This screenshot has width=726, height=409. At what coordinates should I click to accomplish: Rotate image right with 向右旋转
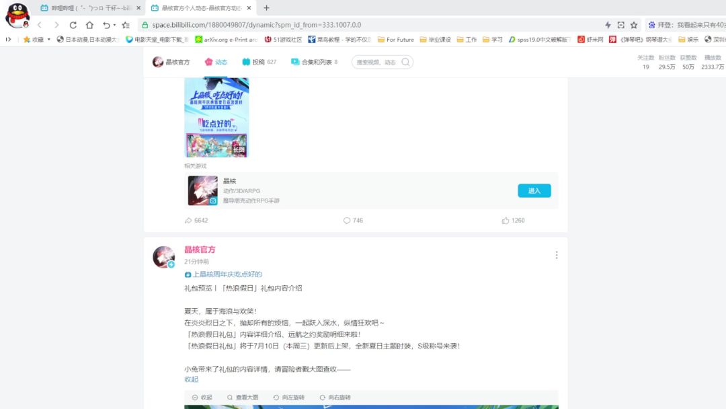tap(335, 398)
